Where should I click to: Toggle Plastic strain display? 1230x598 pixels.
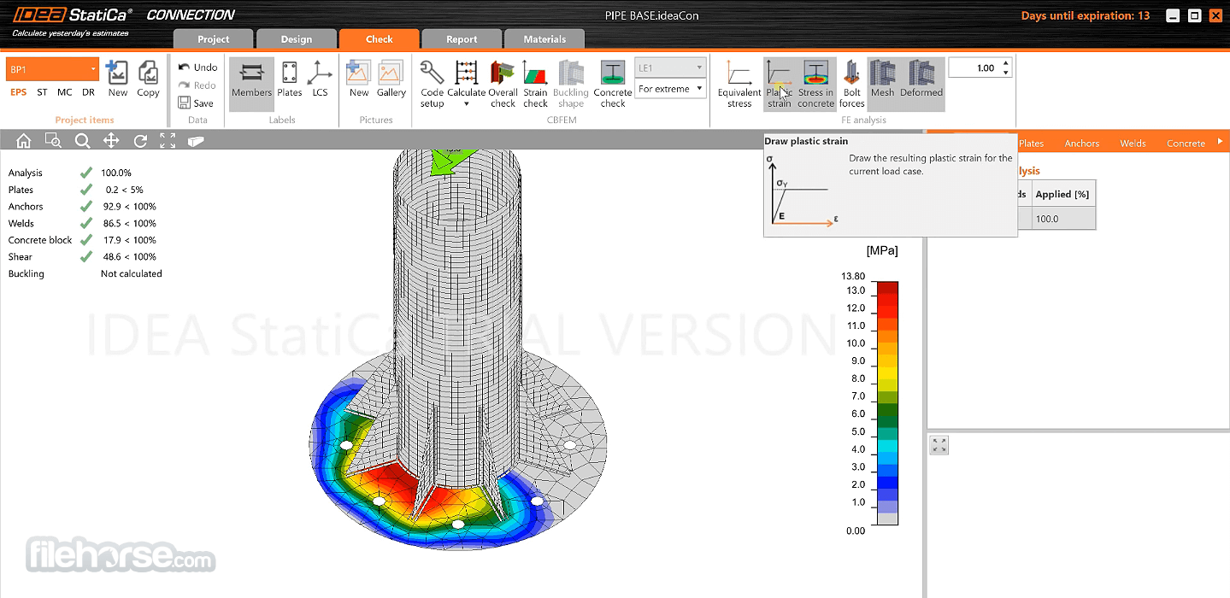point(779,84)
